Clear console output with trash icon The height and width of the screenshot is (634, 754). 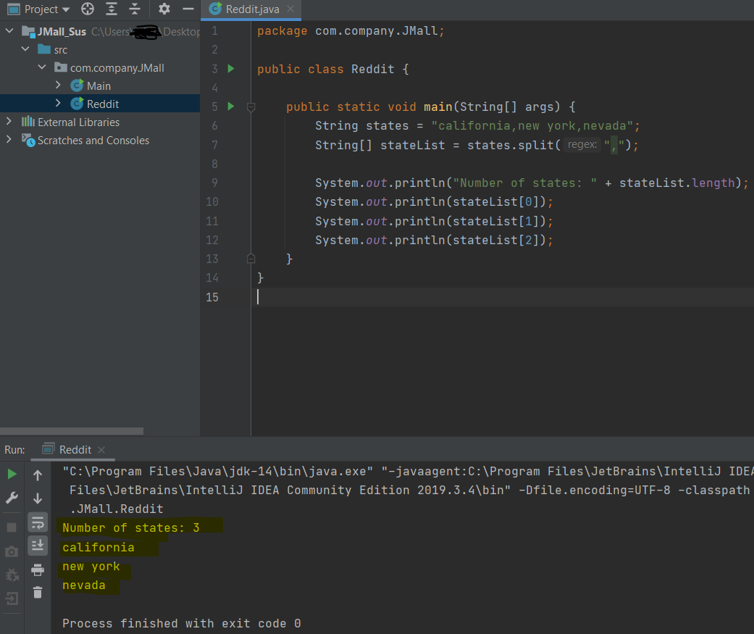tap(38, 592)
